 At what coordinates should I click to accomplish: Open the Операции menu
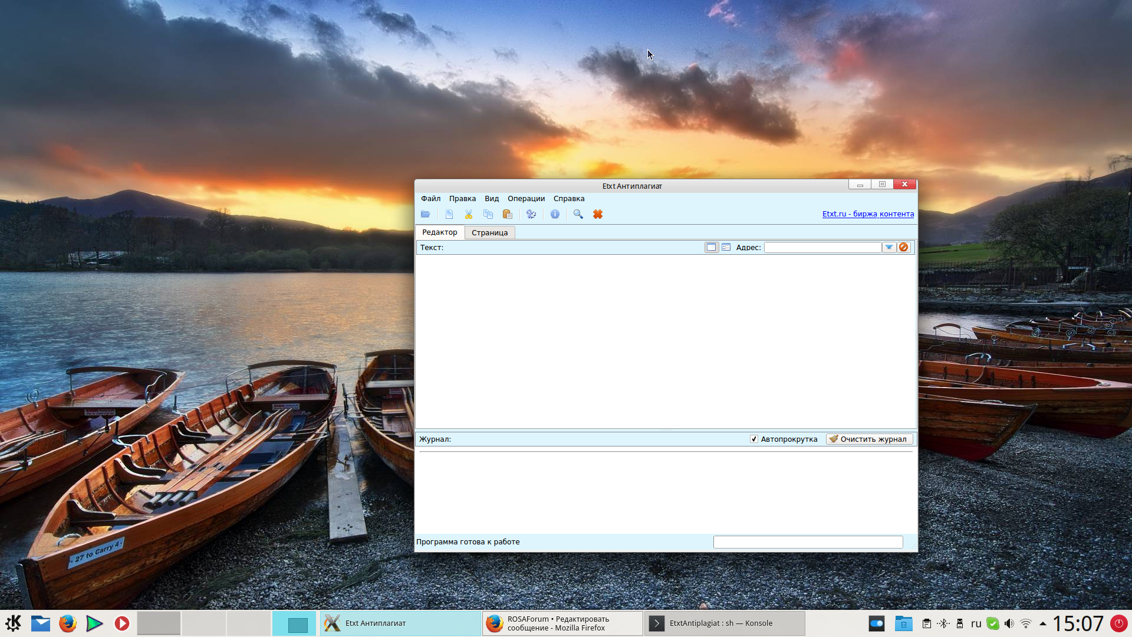[x=526, y=199]
